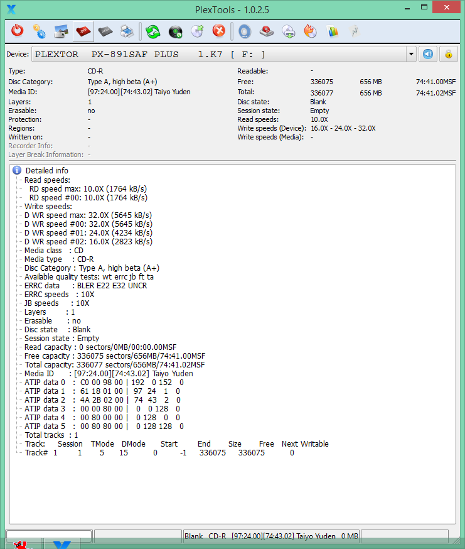The image size is (465, 549).
Task: Click the black disc play icon
Action: click(175, 31)
